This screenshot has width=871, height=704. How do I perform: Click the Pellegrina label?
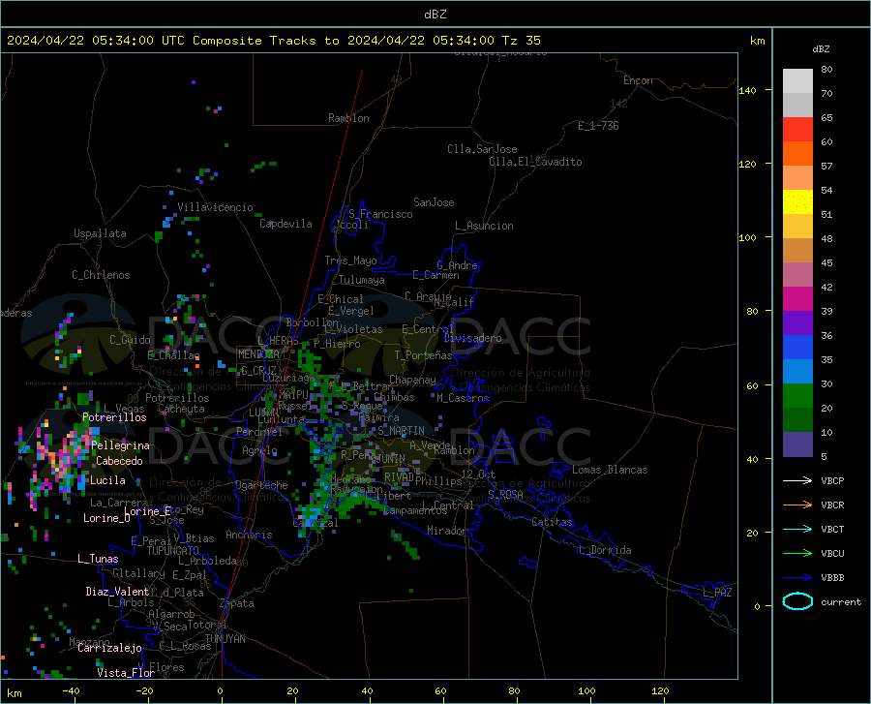(x=121, y=445)
